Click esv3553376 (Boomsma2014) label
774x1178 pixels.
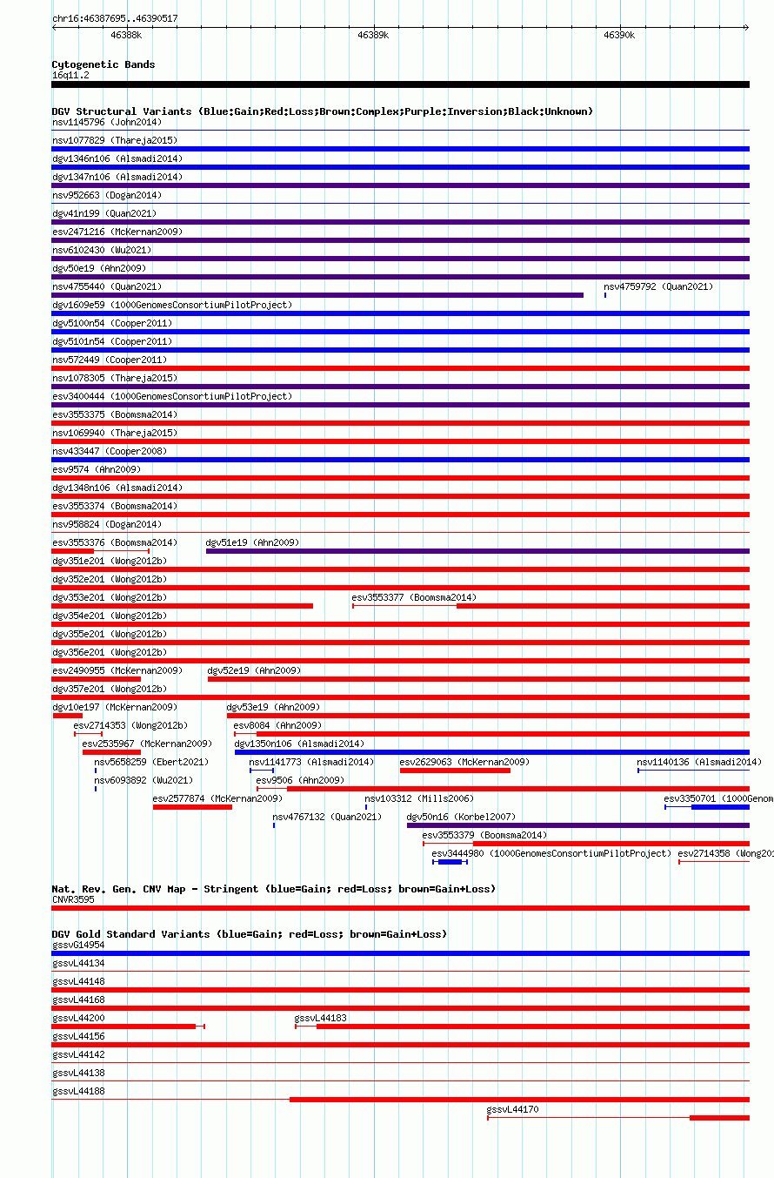[115, 542]
